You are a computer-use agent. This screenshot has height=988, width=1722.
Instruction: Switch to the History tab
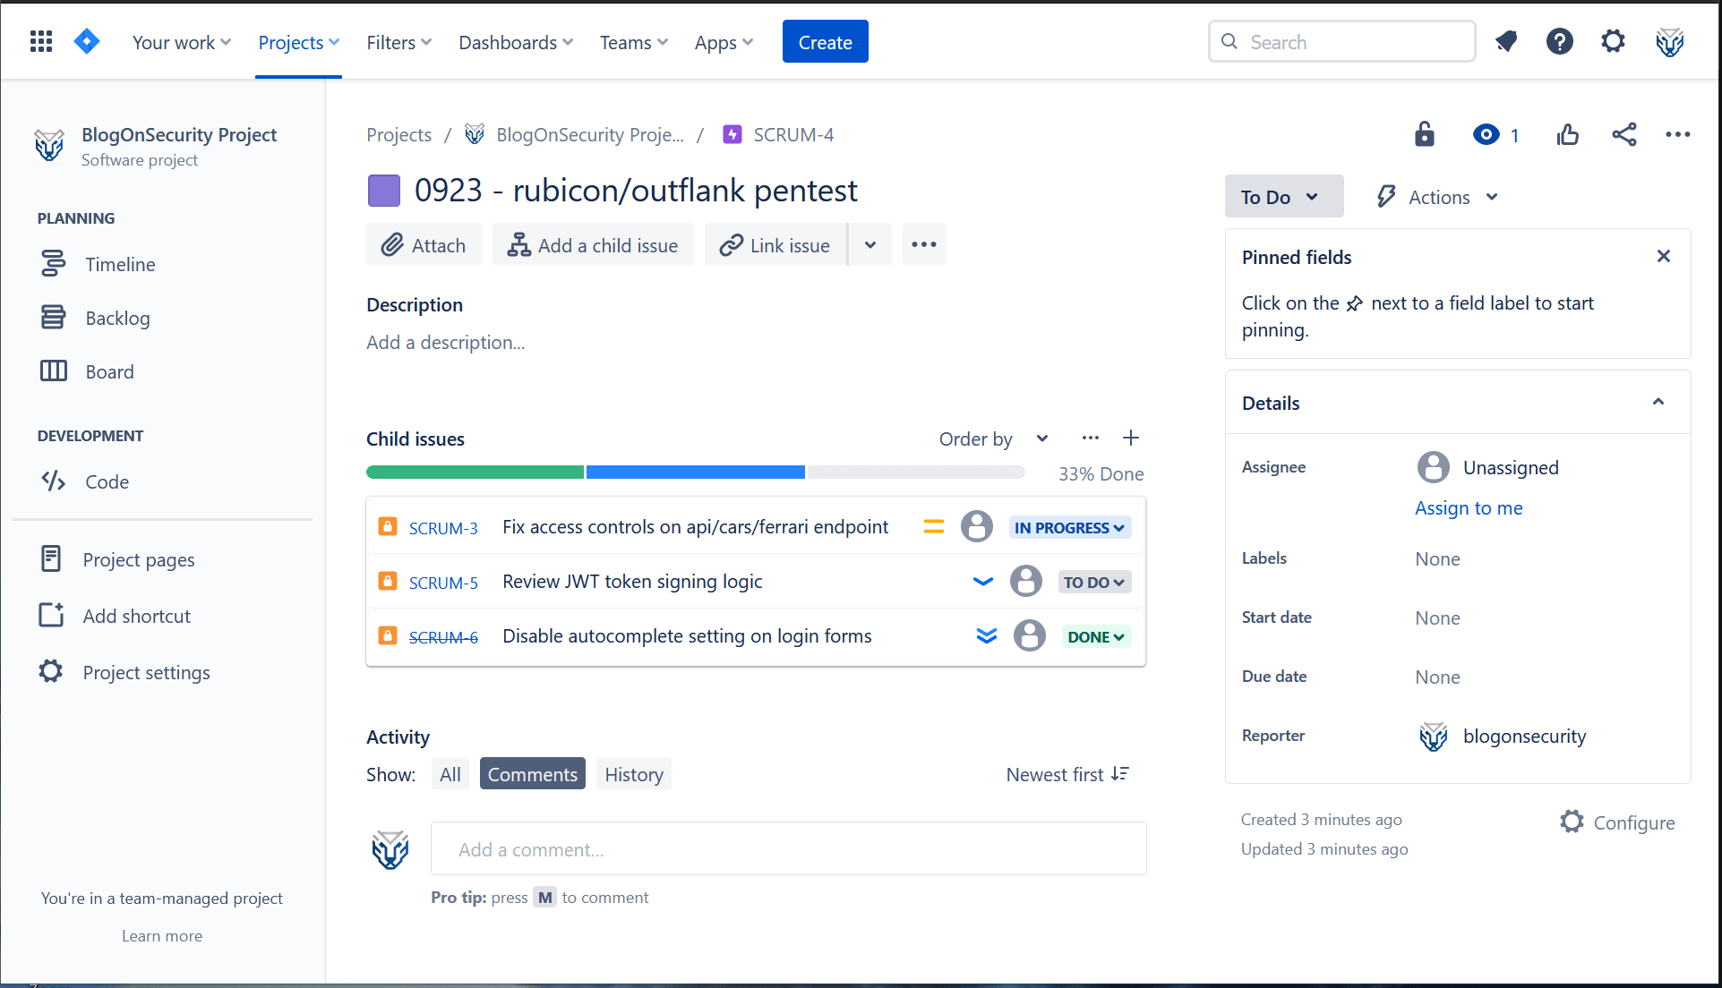[x=633, y=773]
